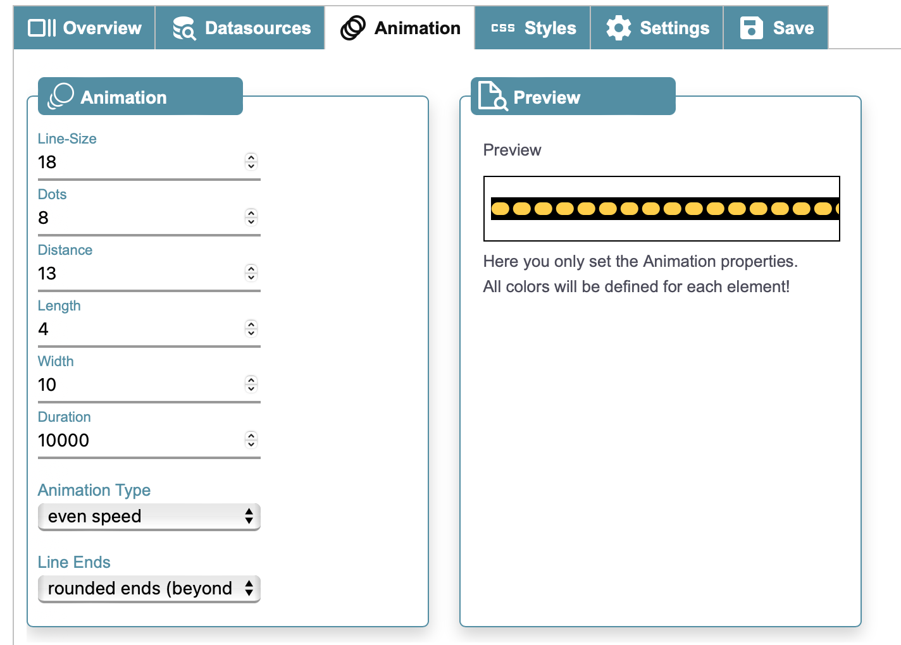The width and height of the screenshot is (901, 645).
Task: Go to the Settings tab
Action: point(657,28)
